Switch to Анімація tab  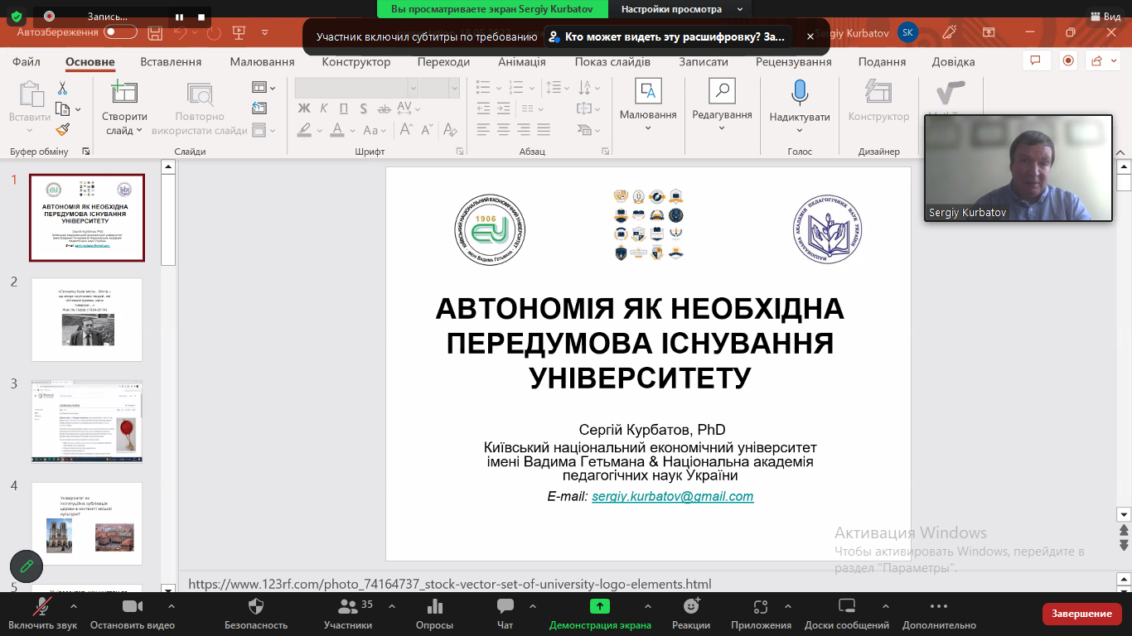pyautogui.click(x=522, y=62)
